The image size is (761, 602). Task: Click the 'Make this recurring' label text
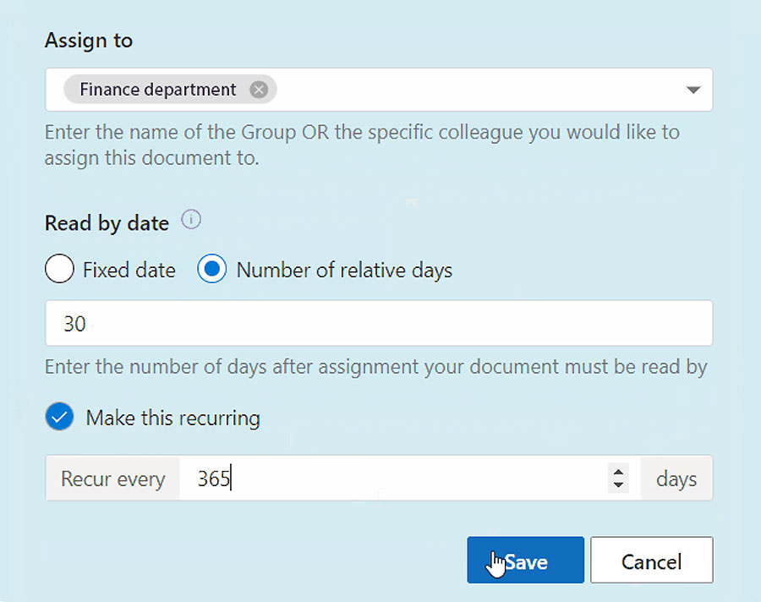coord(172,418)
